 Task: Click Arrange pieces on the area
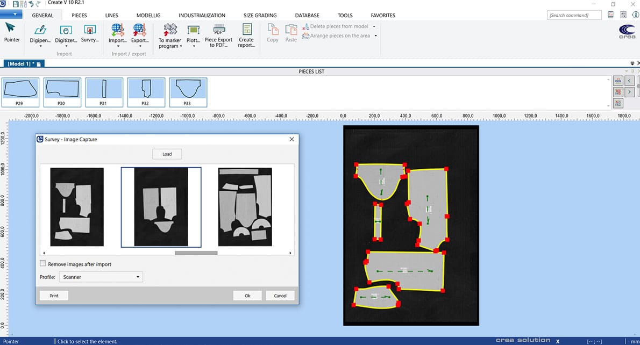(x=338, y=35)
